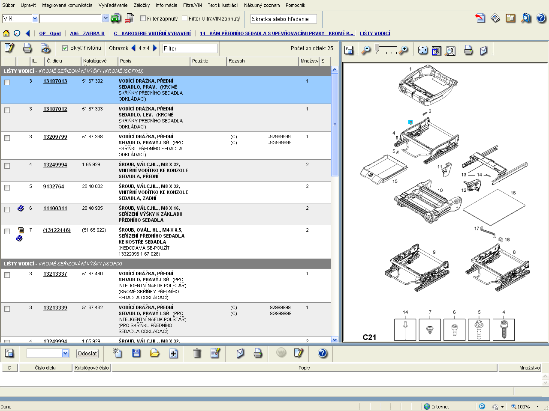Open the VIN type dropdown

(x=35, y=18)
